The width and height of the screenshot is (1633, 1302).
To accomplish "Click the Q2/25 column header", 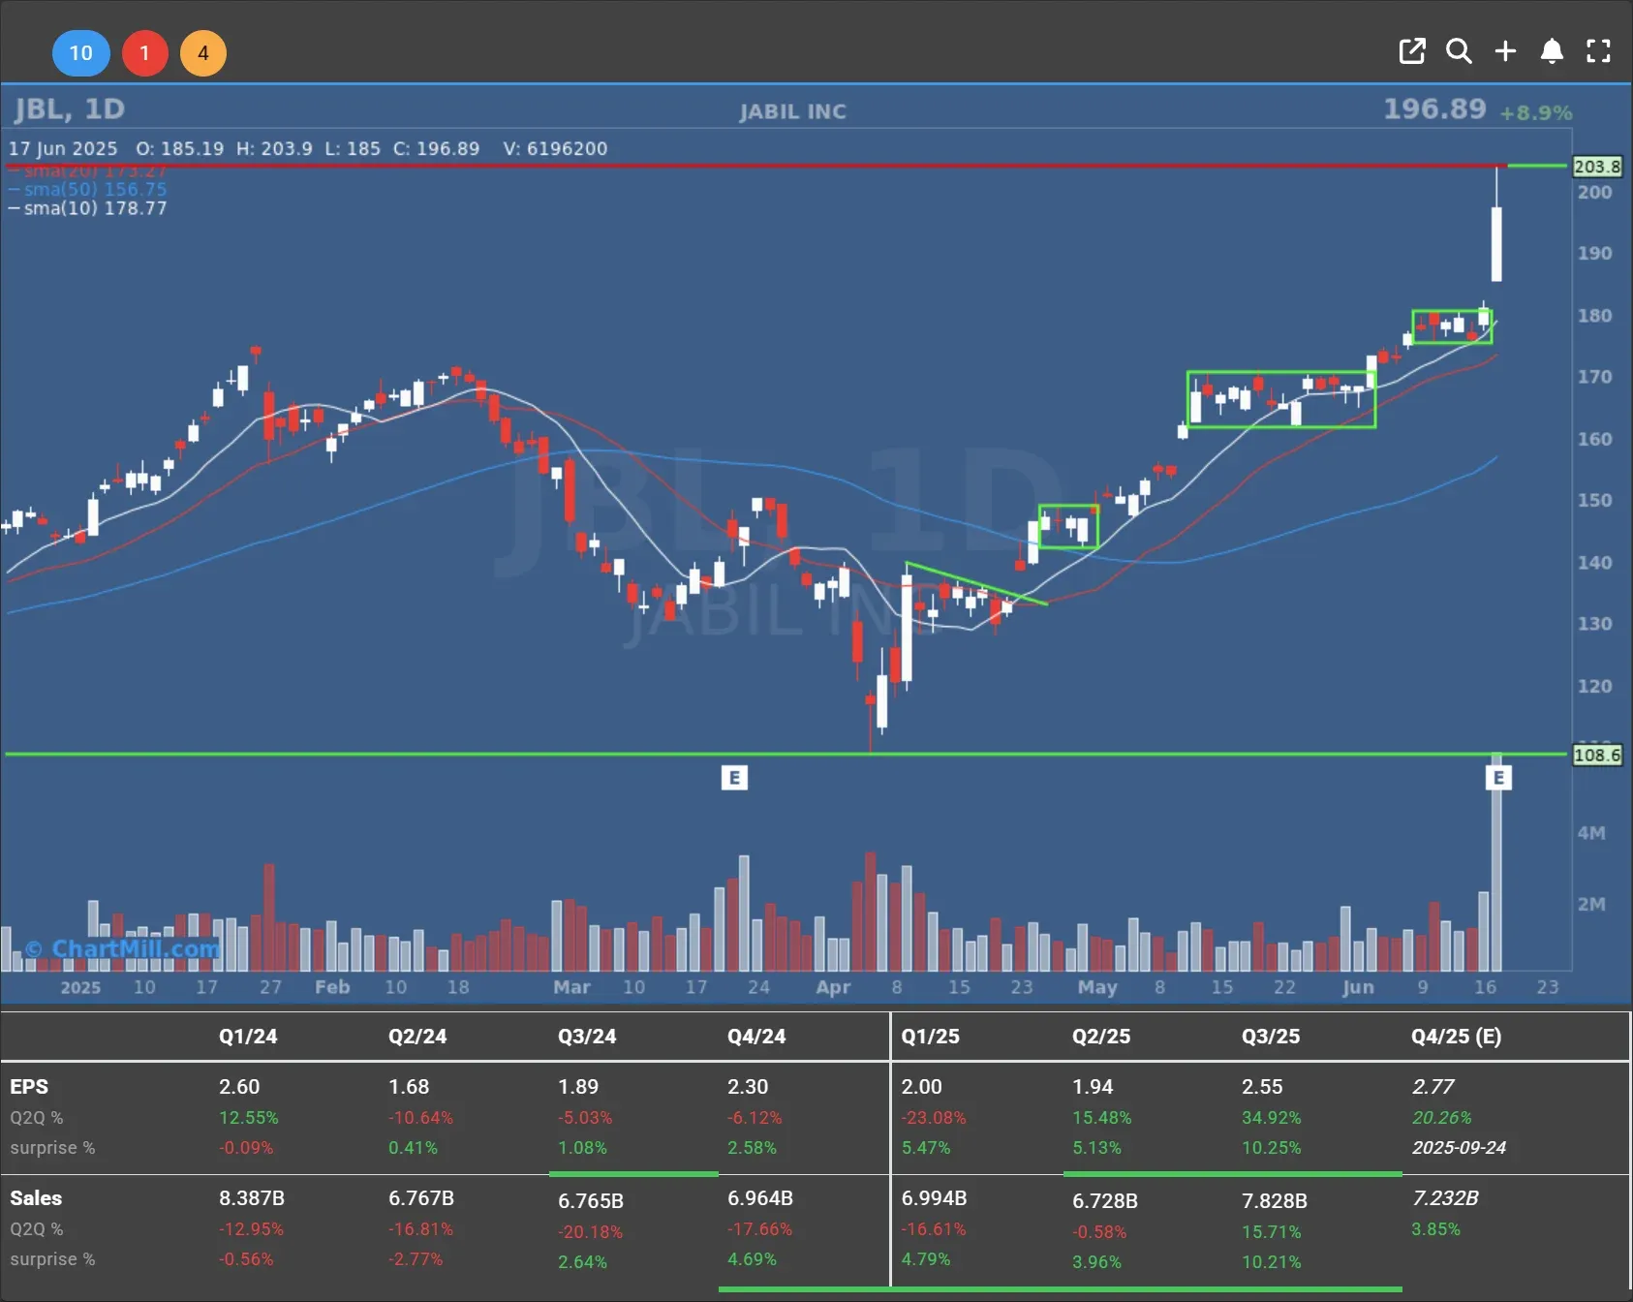I will (x=1101, y=1036).
